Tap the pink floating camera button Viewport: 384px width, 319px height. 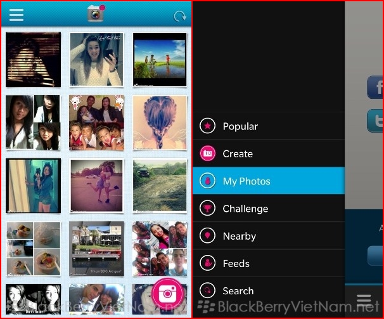(167, 292)
